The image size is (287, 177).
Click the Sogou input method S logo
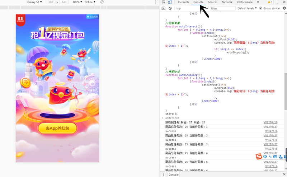259,157
